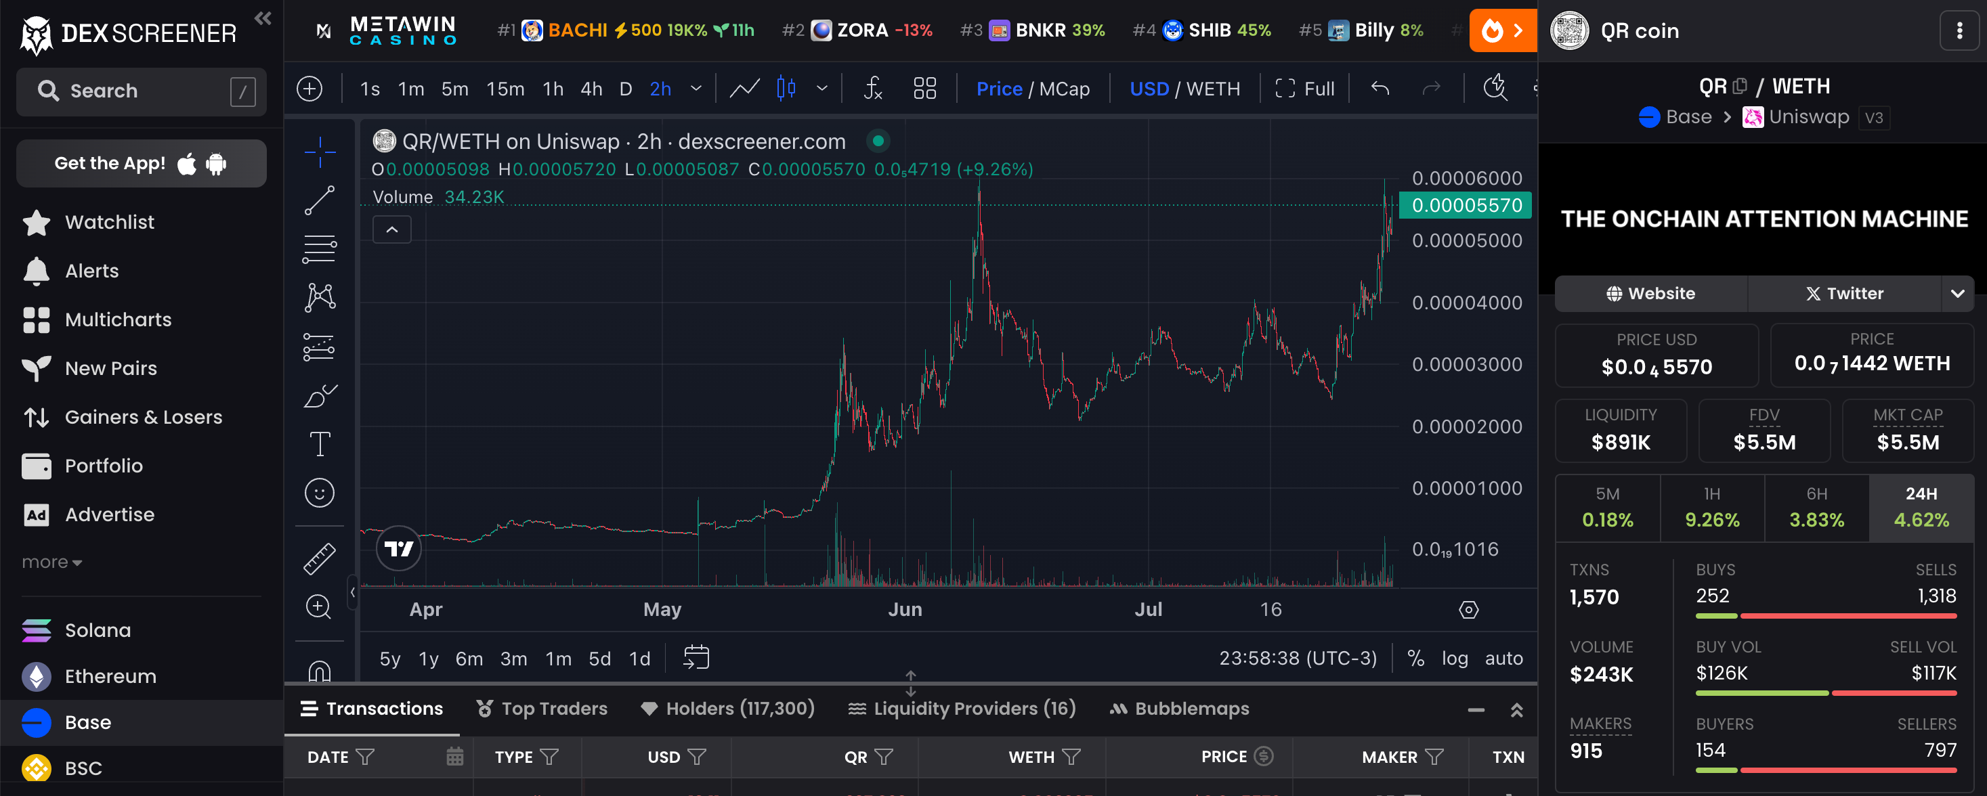Viewport: 1987px width, 796px height.
Task: Select the trend line drawing tool
Action: coord(320,200)
